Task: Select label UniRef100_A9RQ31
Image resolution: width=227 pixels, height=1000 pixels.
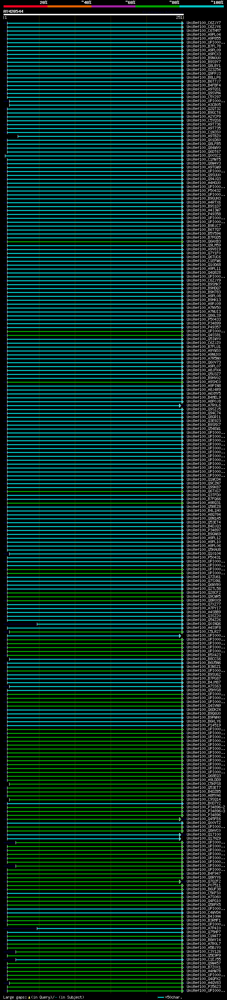Action: [x=204, y=503]
